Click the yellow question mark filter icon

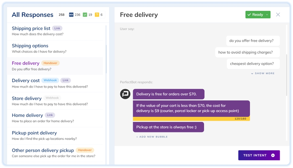[x=97, y=15]
